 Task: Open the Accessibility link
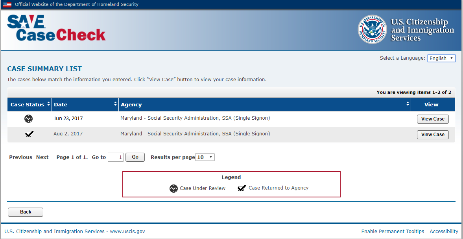pyautogui.click(x=444, y=231)
